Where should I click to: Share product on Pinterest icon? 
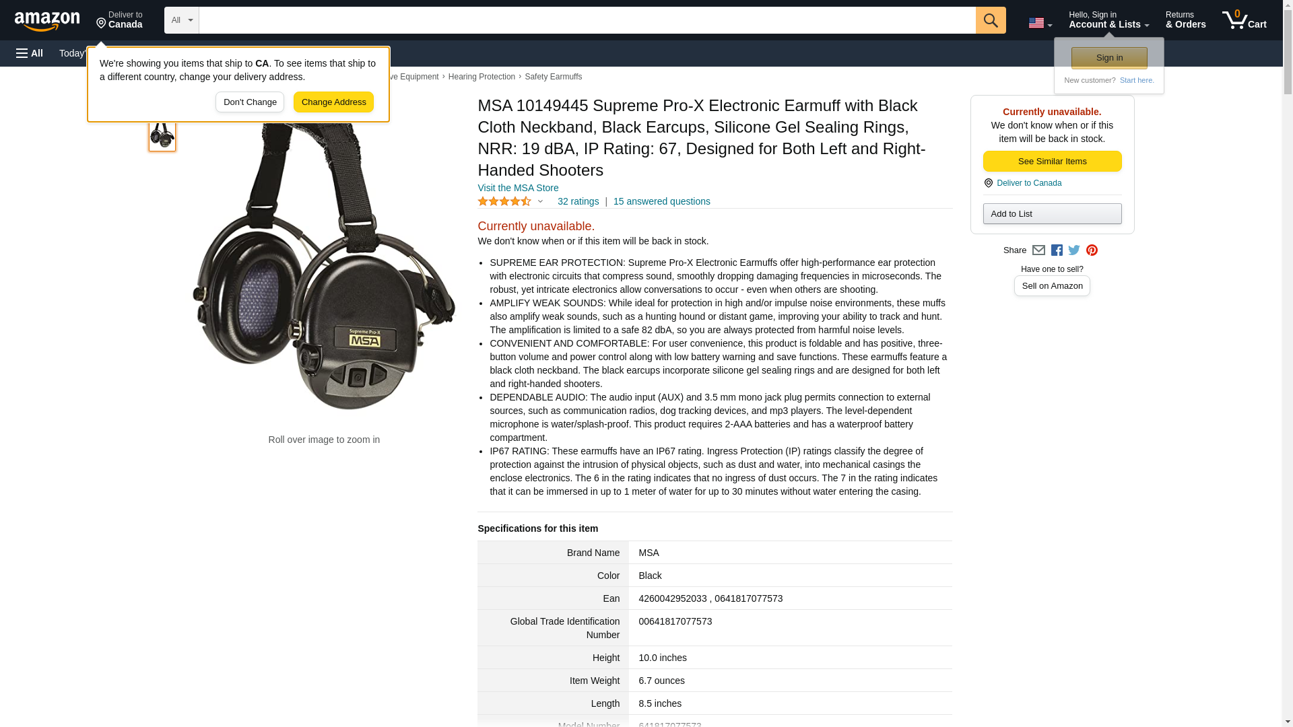[1092, 250]
